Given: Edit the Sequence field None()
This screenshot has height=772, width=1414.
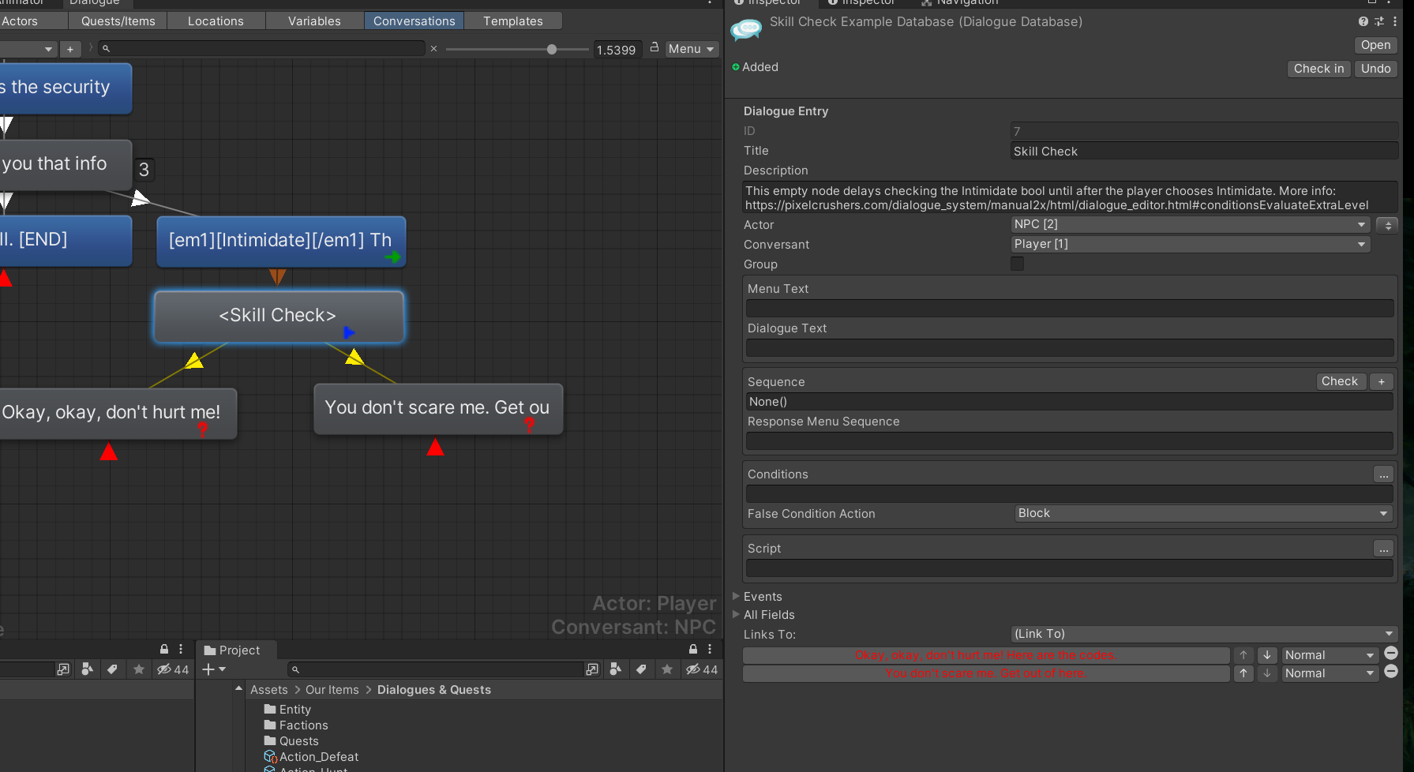Looking at the screenshot, I should click(1070, 402).
